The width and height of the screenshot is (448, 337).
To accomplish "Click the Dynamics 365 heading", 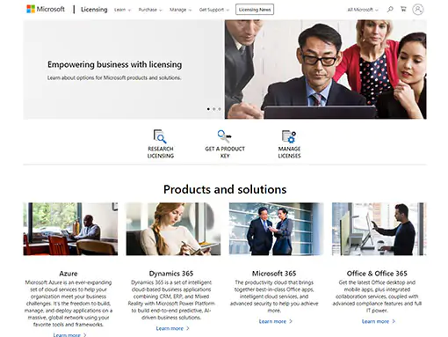I will tap(171, 274).
